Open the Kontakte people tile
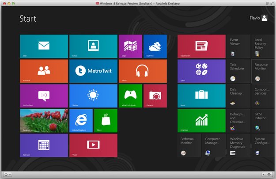 pyautogui.click(x=44, y=71)
